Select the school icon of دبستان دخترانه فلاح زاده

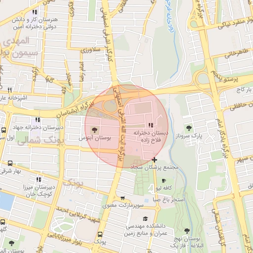click(151, 125)
